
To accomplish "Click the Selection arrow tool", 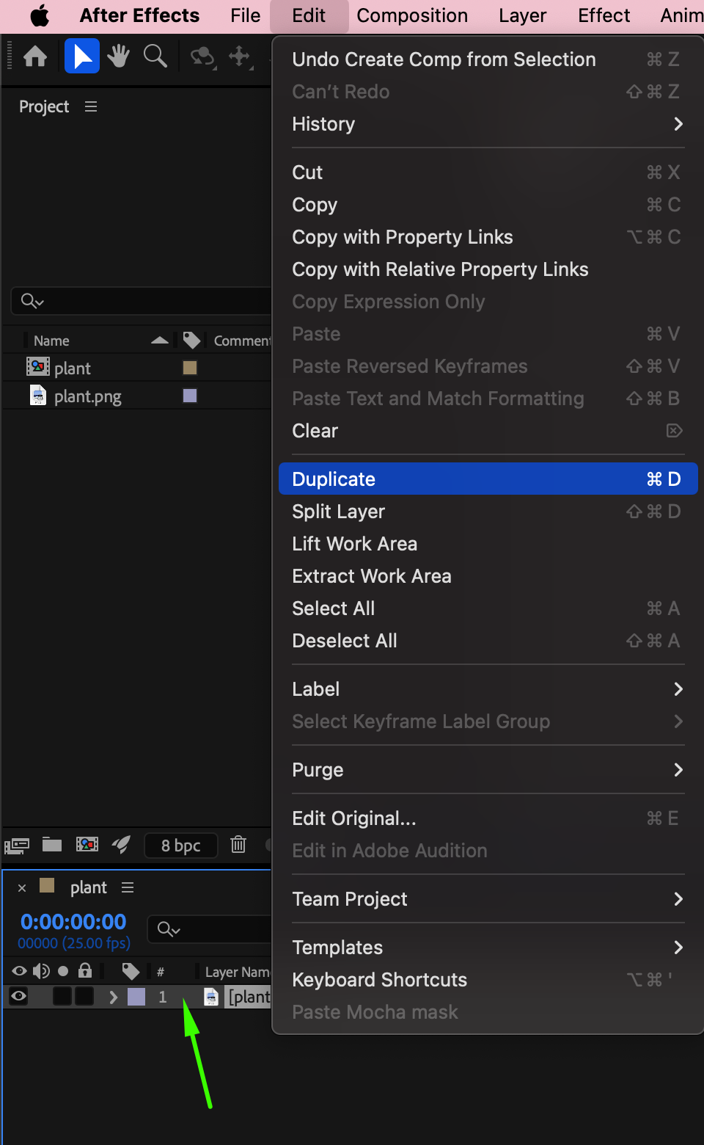I will (x=82, y=57).
